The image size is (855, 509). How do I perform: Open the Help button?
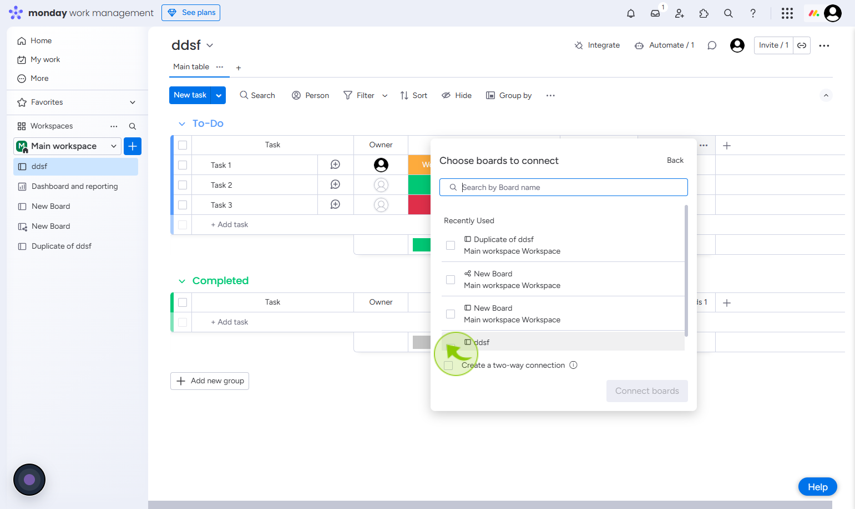[x=818, y=487]
